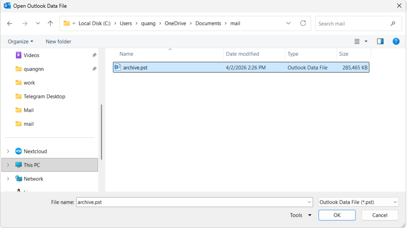Open the file type Outlook Data File dropdown
407x228 pixels.
358,202
